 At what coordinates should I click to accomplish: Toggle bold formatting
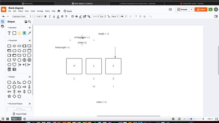(46, 16)
